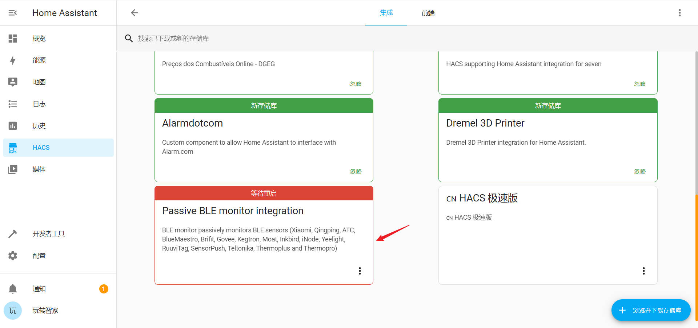698x328 pixels.
Task: Open the Passive BLE monitor integration card title
Action: (x=233, y=211)
